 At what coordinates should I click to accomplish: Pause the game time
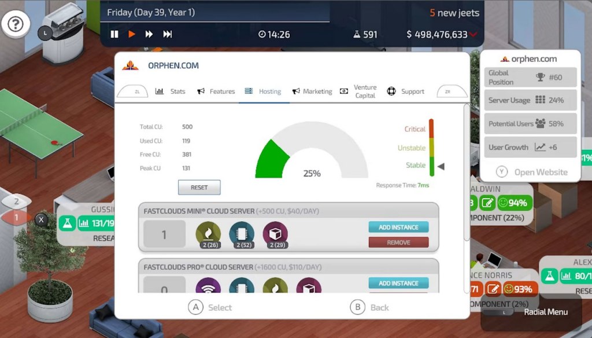[114, 35]
